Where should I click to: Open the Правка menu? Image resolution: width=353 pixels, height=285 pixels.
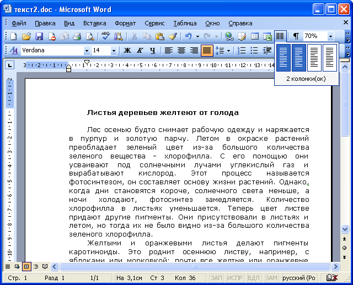[45, 23]
